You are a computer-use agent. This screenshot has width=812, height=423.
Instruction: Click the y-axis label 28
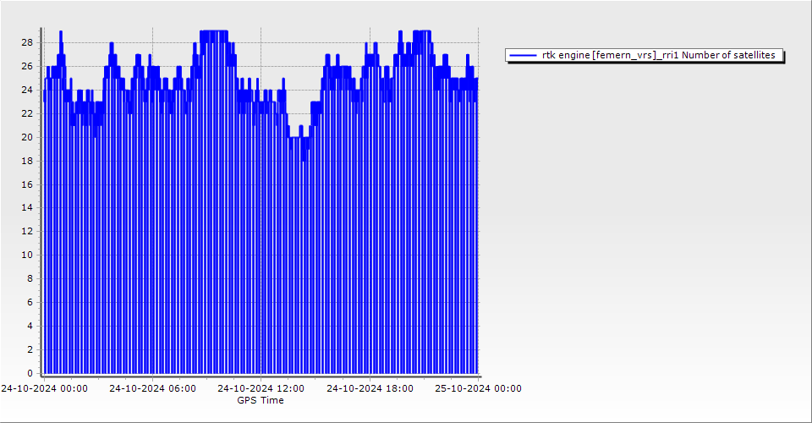pos(27,42)
